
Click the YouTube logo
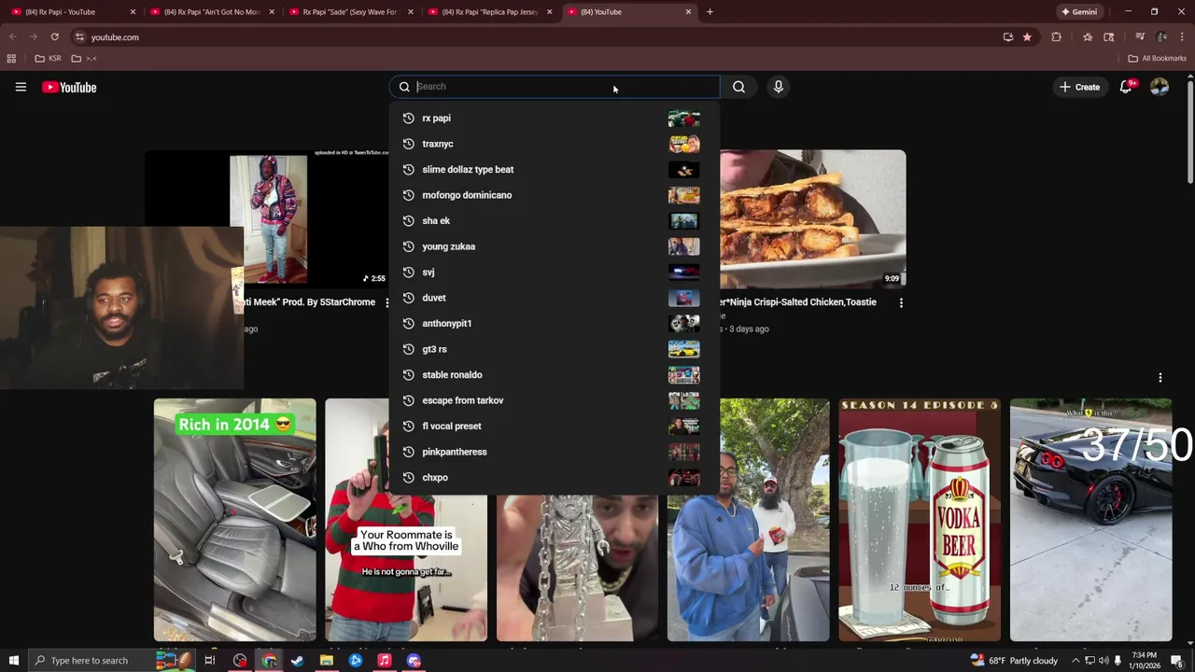69,87
